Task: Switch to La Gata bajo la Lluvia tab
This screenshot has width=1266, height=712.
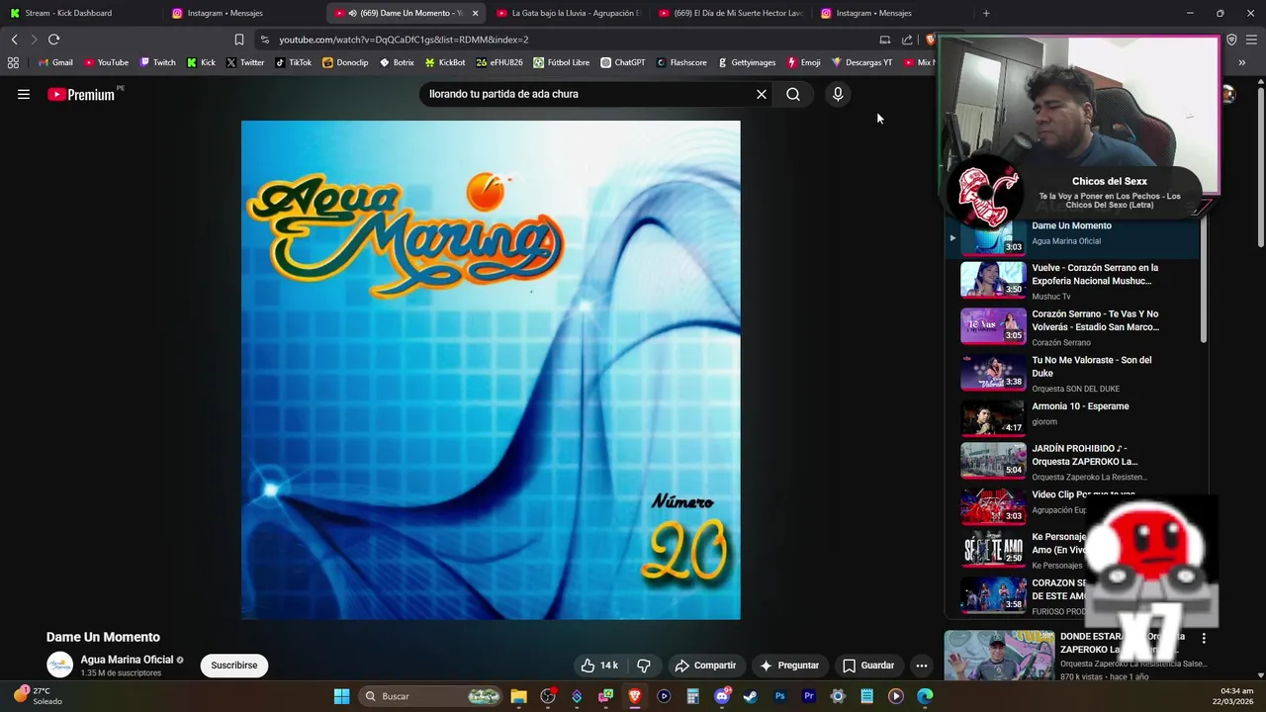Action: pos(568,13)
